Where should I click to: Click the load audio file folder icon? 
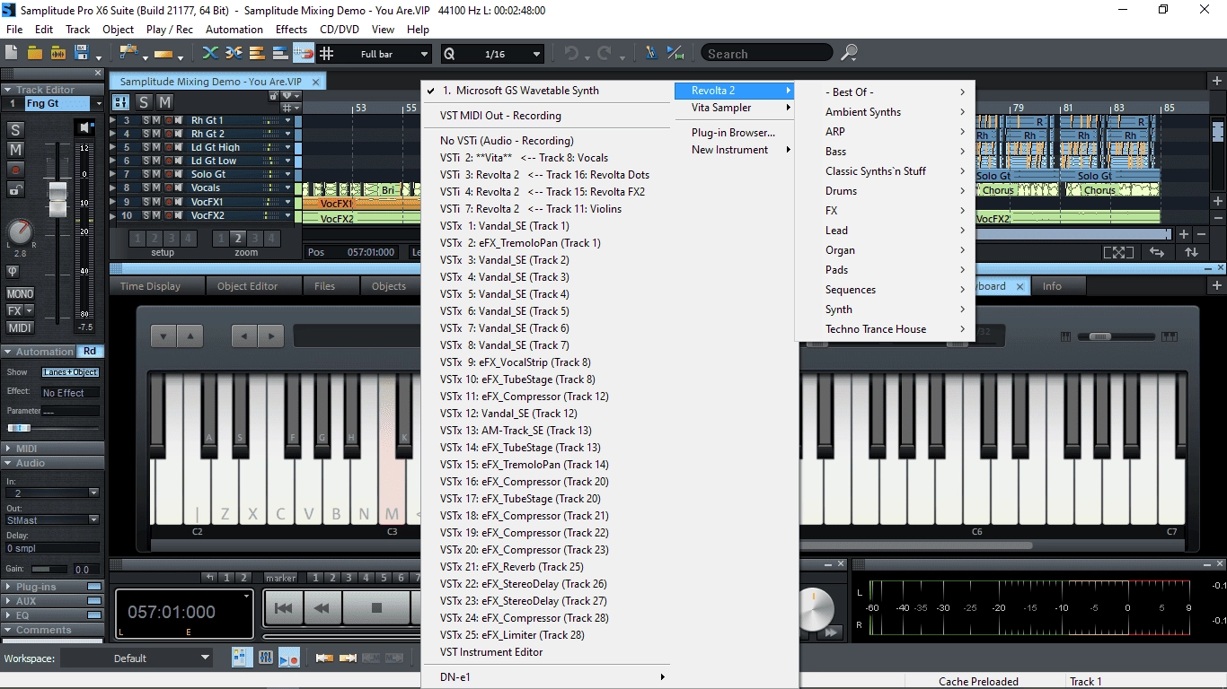point(58,54)
